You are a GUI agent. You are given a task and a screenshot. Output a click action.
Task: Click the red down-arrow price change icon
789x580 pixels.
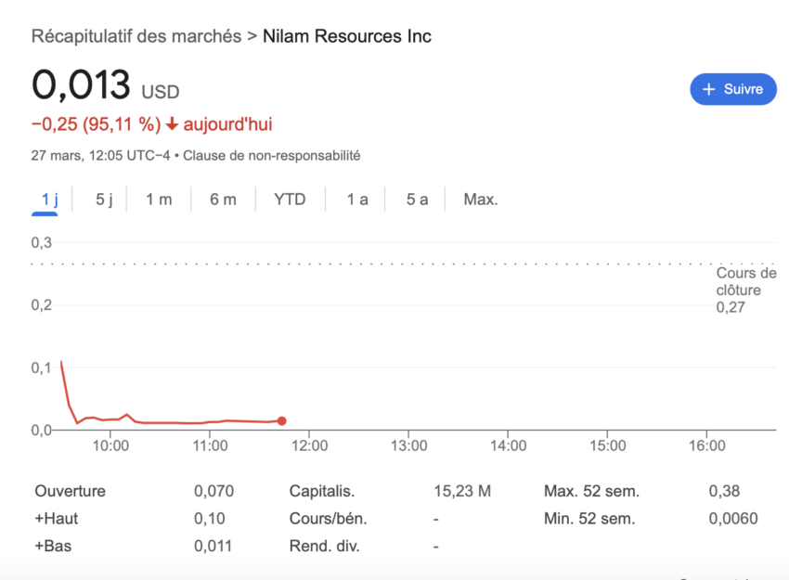(x=172, y=123)
